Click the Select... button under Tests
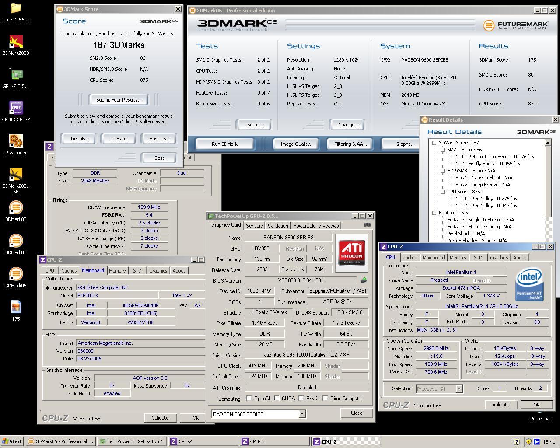 pos(255,125)
